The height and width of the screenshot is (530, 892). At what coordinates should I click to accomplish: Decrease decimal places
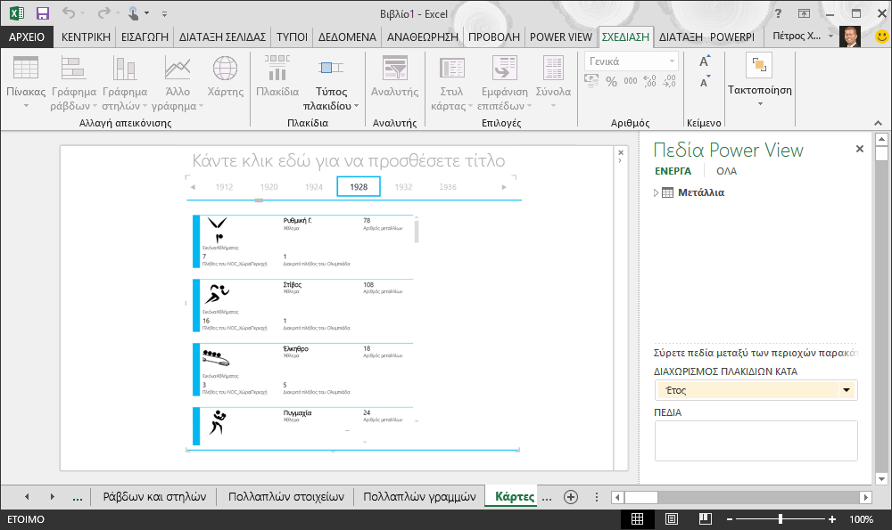[x=670, y=81]
